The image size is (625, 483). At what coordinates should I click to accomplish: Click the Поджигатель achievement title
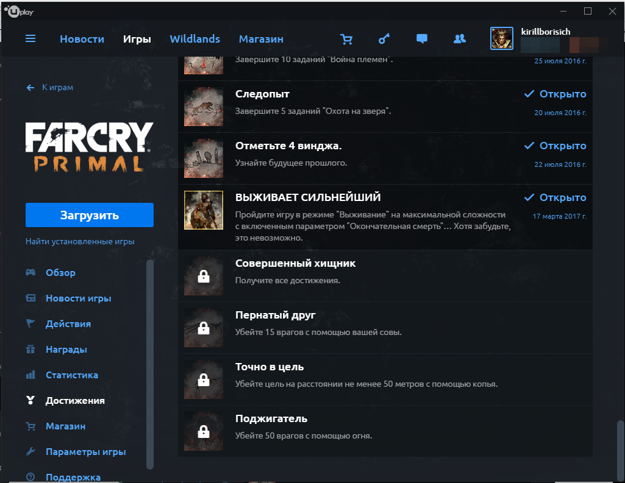[x=271, y=418]
